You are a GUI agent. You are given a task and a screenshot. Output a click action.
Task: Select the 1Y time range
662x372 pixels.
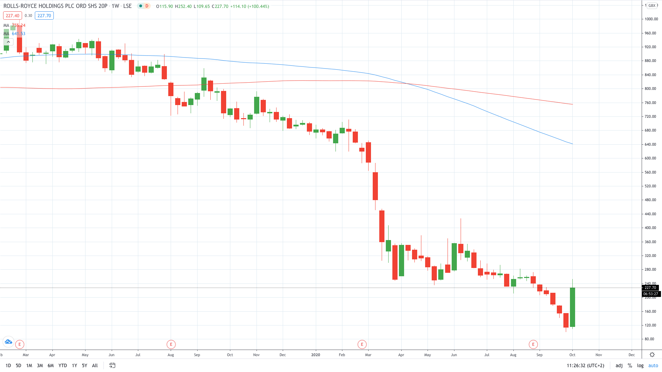pos(74,365)
